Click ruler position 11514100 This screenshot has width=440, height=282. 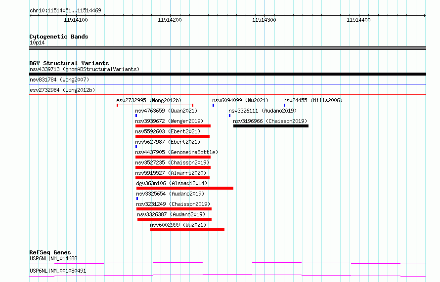[x=76, y=20]
